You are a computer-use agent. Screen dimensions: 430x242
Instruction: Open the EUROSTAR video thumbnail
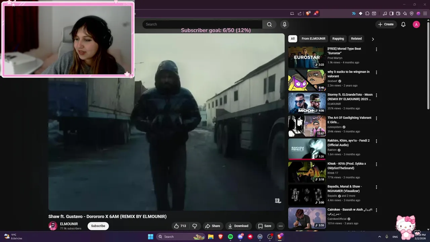pyautogui.click(x=307, y=57)
